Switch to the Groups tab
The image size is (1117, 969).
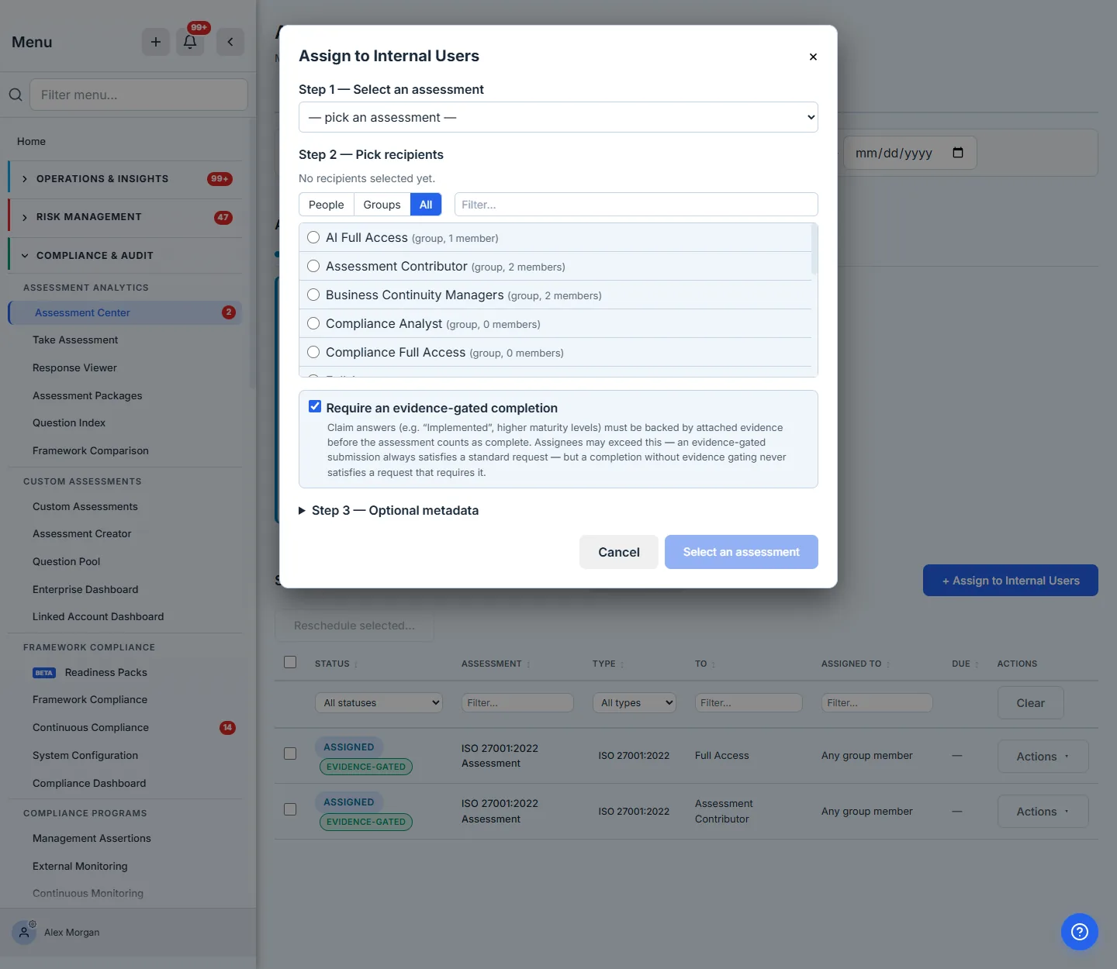(382, 205)
